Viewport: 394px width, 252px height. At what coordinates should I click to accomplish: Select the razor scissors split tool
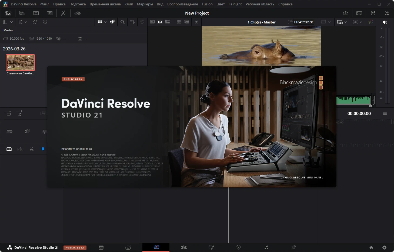[x=32, y=149]
